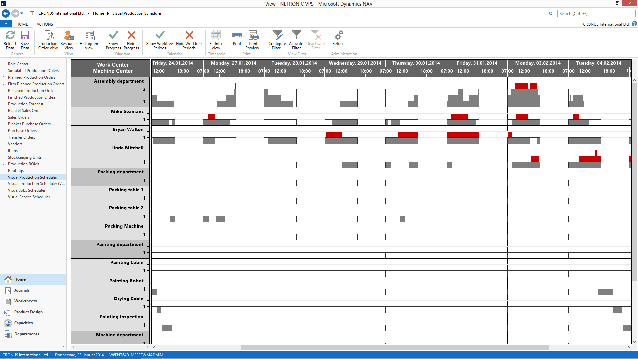Click the Reload Data icon
Viewport: 638px width, 359px height.
10,35
